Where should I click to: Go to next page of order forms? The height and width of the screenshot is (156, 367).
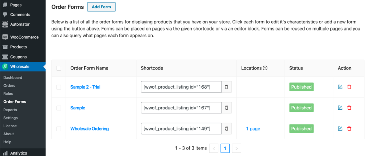pyautogui.click(x=237, y=148)
